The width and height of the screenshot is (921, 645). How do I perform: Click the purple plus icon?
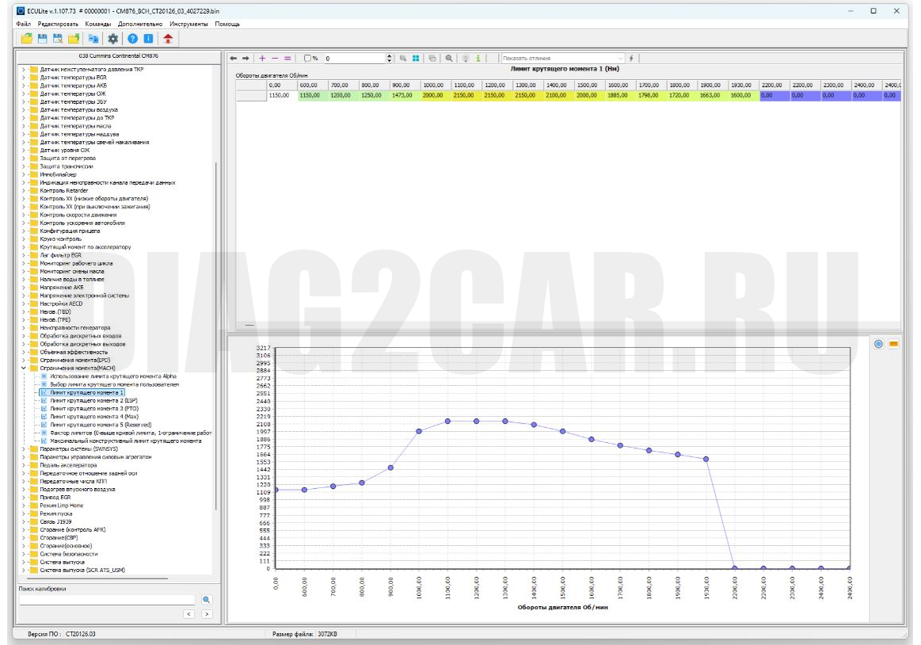point(262,58)
